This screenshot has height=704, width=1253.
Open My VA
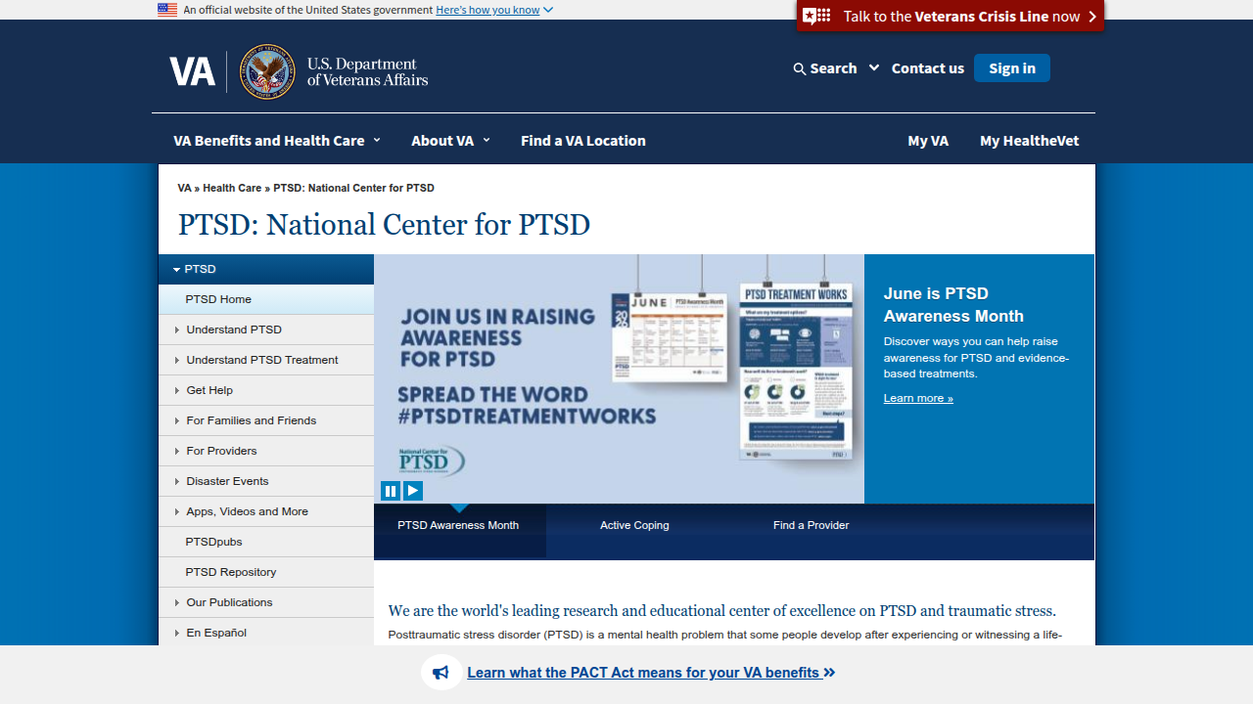pos(928,141)
